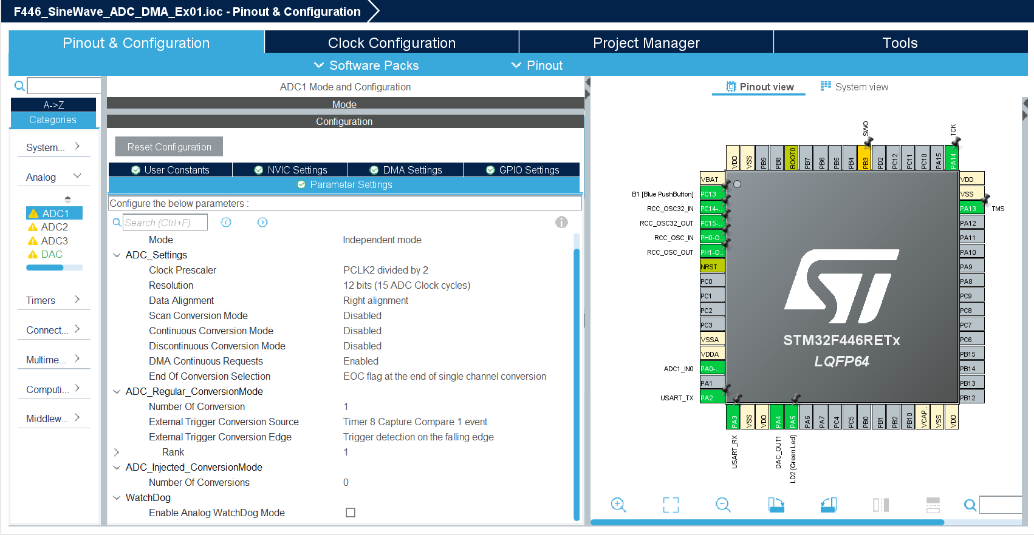This screenshot has width=1034, height=535.
Task: Go to previous parameter search result
Action: point(226,223)
